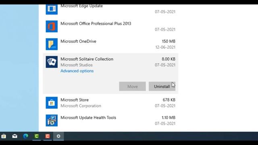The height and width of the screenshot is (145, 258).
Task: Click the Update Health Tools icon
Action: tap(52, 120)
